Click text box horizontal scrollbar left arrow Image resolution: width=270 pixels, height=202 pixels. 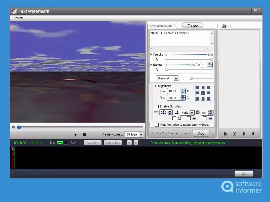pyautogui.click(x=152, y=49)
